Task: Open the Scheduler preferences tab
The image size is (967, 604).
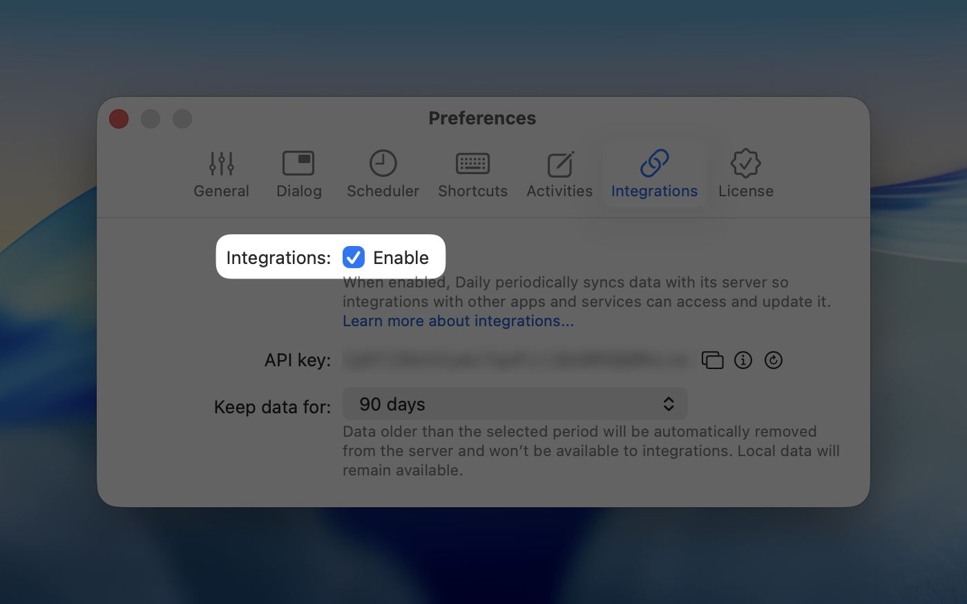Action: tap(383, 174)
